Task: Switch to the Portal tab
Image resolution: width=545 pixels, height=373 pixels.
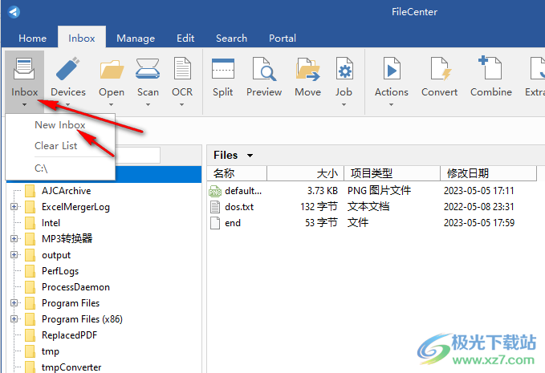Action: click(x=283, y=39)
